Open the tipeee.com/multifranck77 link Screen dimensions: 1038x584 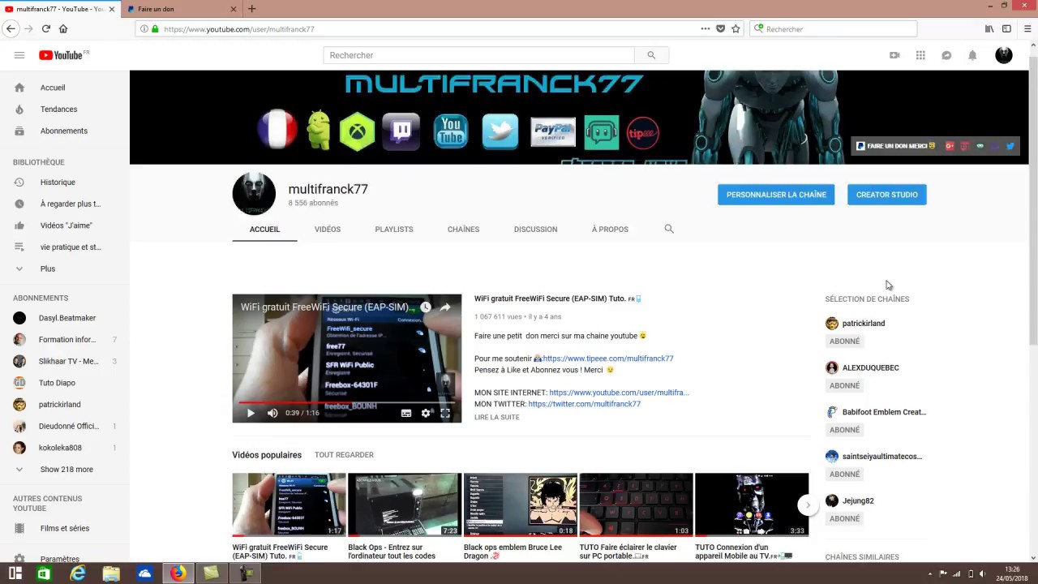point(608,359)
